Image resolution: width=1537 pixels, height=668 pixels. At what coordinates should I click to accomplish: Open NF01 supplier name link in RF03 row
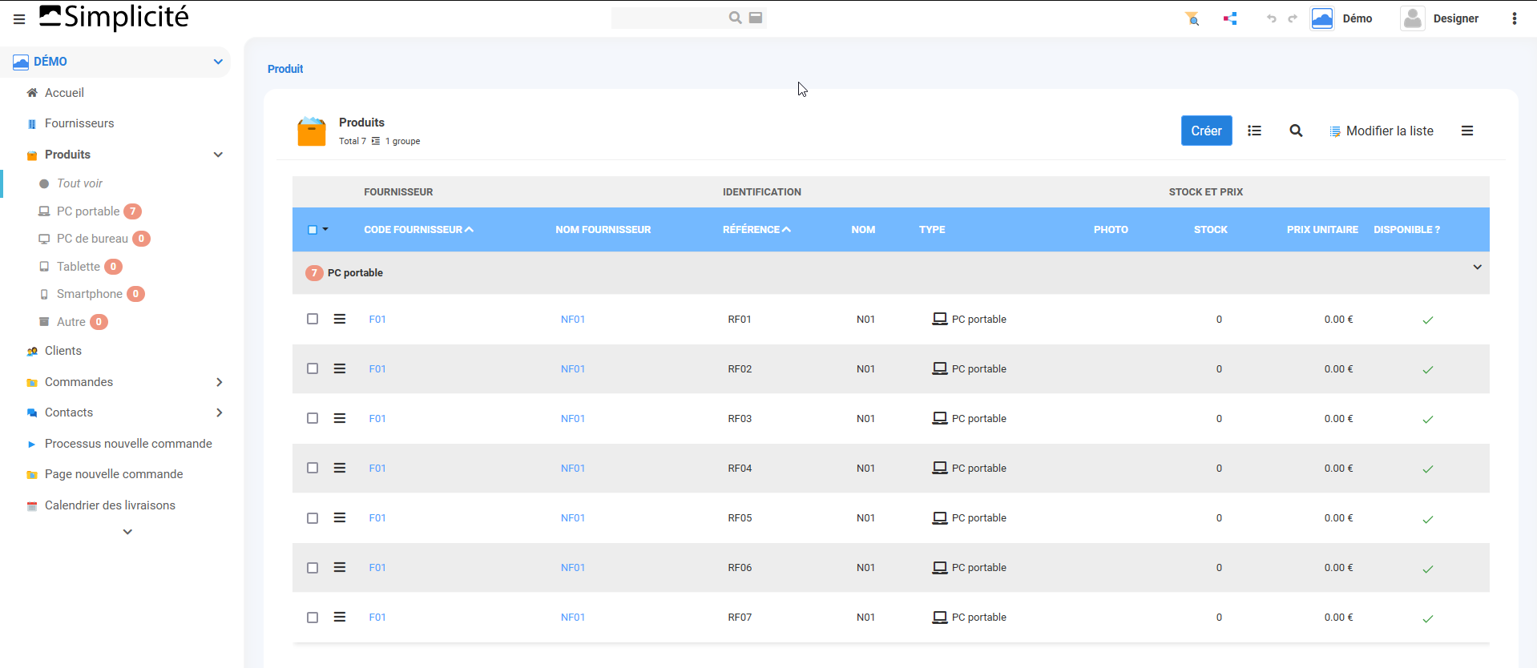573,418
